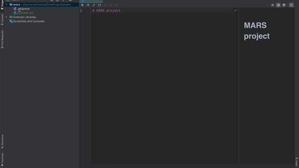Switch to preview-only view
Image resolution: width=299 pixels, height=168 pixels.
pyautogui.click(x=284, y=5)
